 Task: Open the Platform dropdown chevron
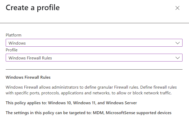click(178, 43)
